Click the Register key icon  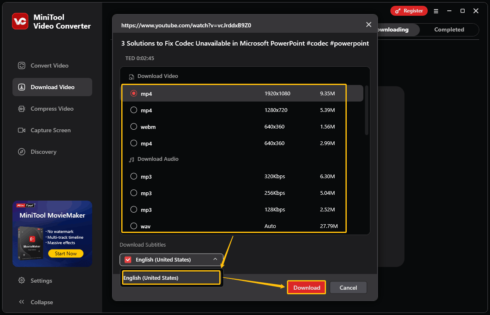pos(397,11)
